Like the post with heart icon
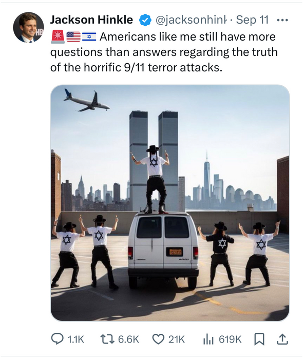 click(x=158, y=339)
